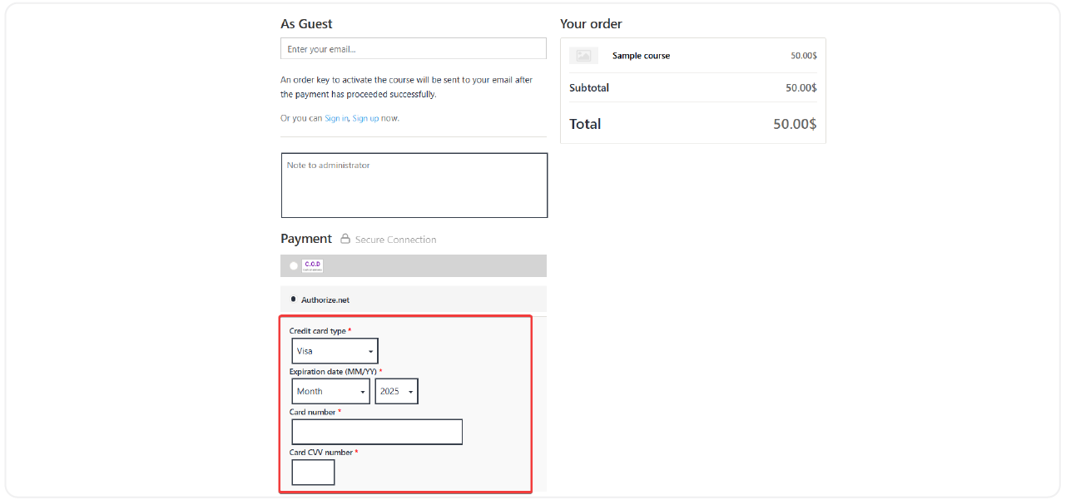Open the expiration Month dropdown

330,391
